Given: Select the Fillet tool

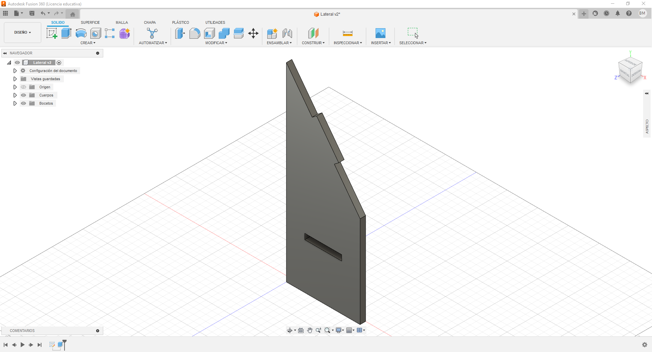Looking at the screenshot, I should coord(195,33).
